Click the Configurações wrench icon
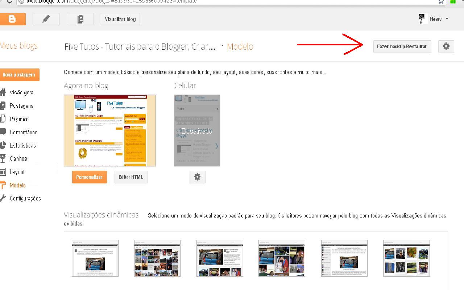Viewport: 464px width, 290px height. [x=3, y=198]
